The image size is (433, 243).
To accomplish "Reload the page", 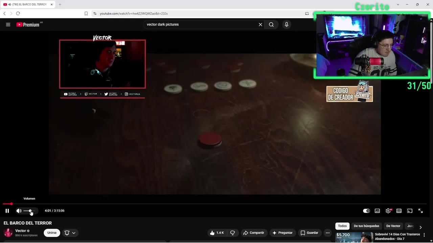I will [18, 13].
